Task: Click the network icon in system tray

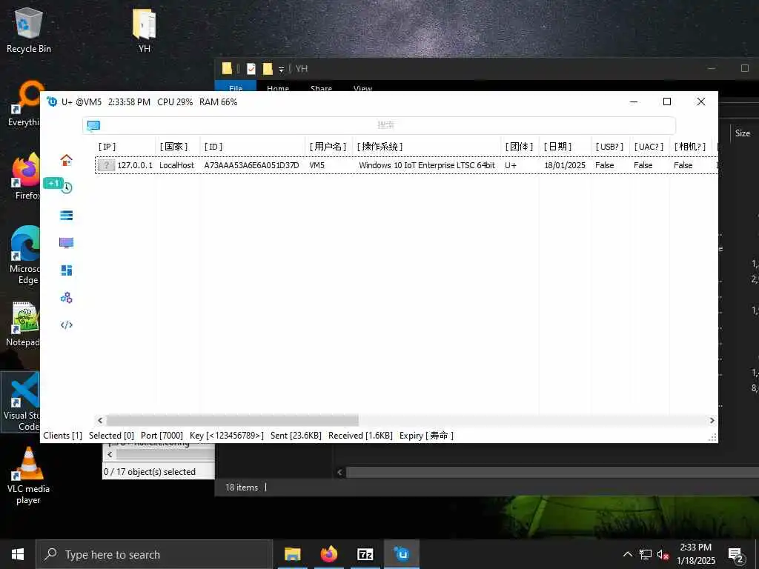Action: tap(646, 554)
